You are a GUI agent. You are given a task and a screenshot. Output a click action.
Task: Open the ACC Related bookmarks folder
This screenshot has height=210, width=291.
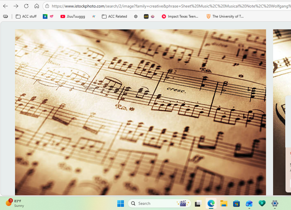(114, 16)
